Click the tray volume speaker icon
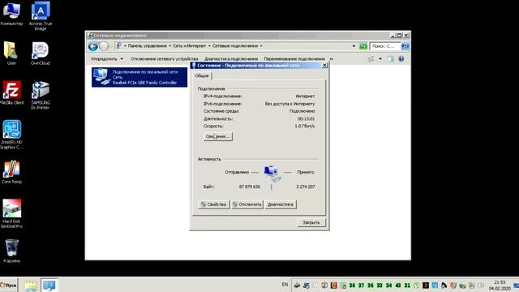Viewport: 519px width, 292px height. click(481, 286)
